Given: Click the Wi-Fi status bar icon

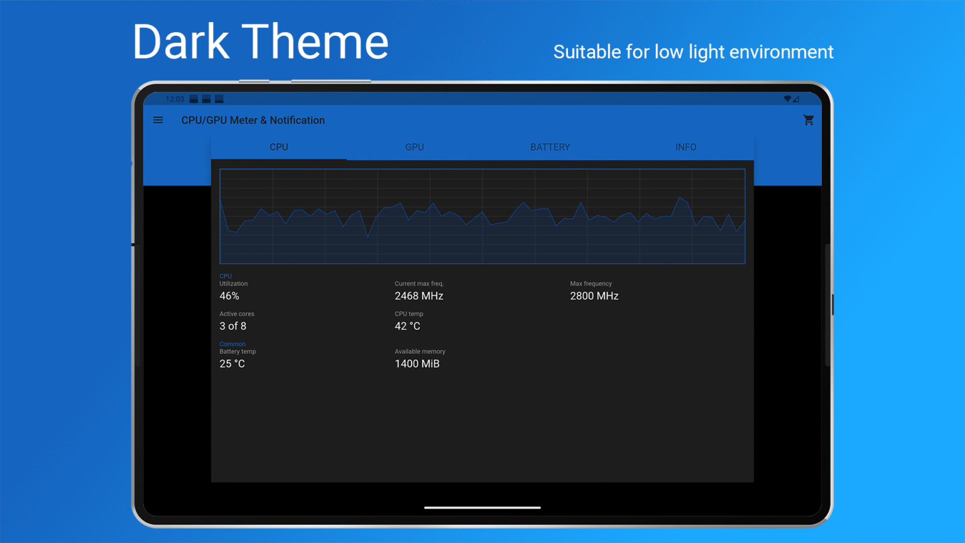Looking at the screenshot, I should [787, 99].
